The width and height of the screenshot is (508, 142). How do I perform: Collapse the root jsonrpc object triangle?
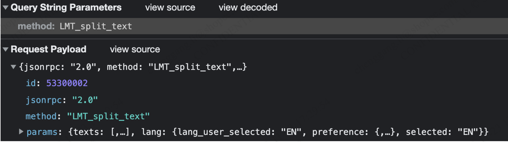[x=13, y=67]
